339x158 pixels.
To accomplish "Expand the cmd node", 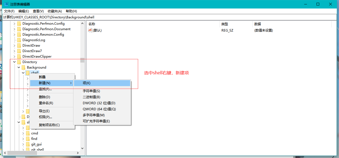I will coord(23,133).
